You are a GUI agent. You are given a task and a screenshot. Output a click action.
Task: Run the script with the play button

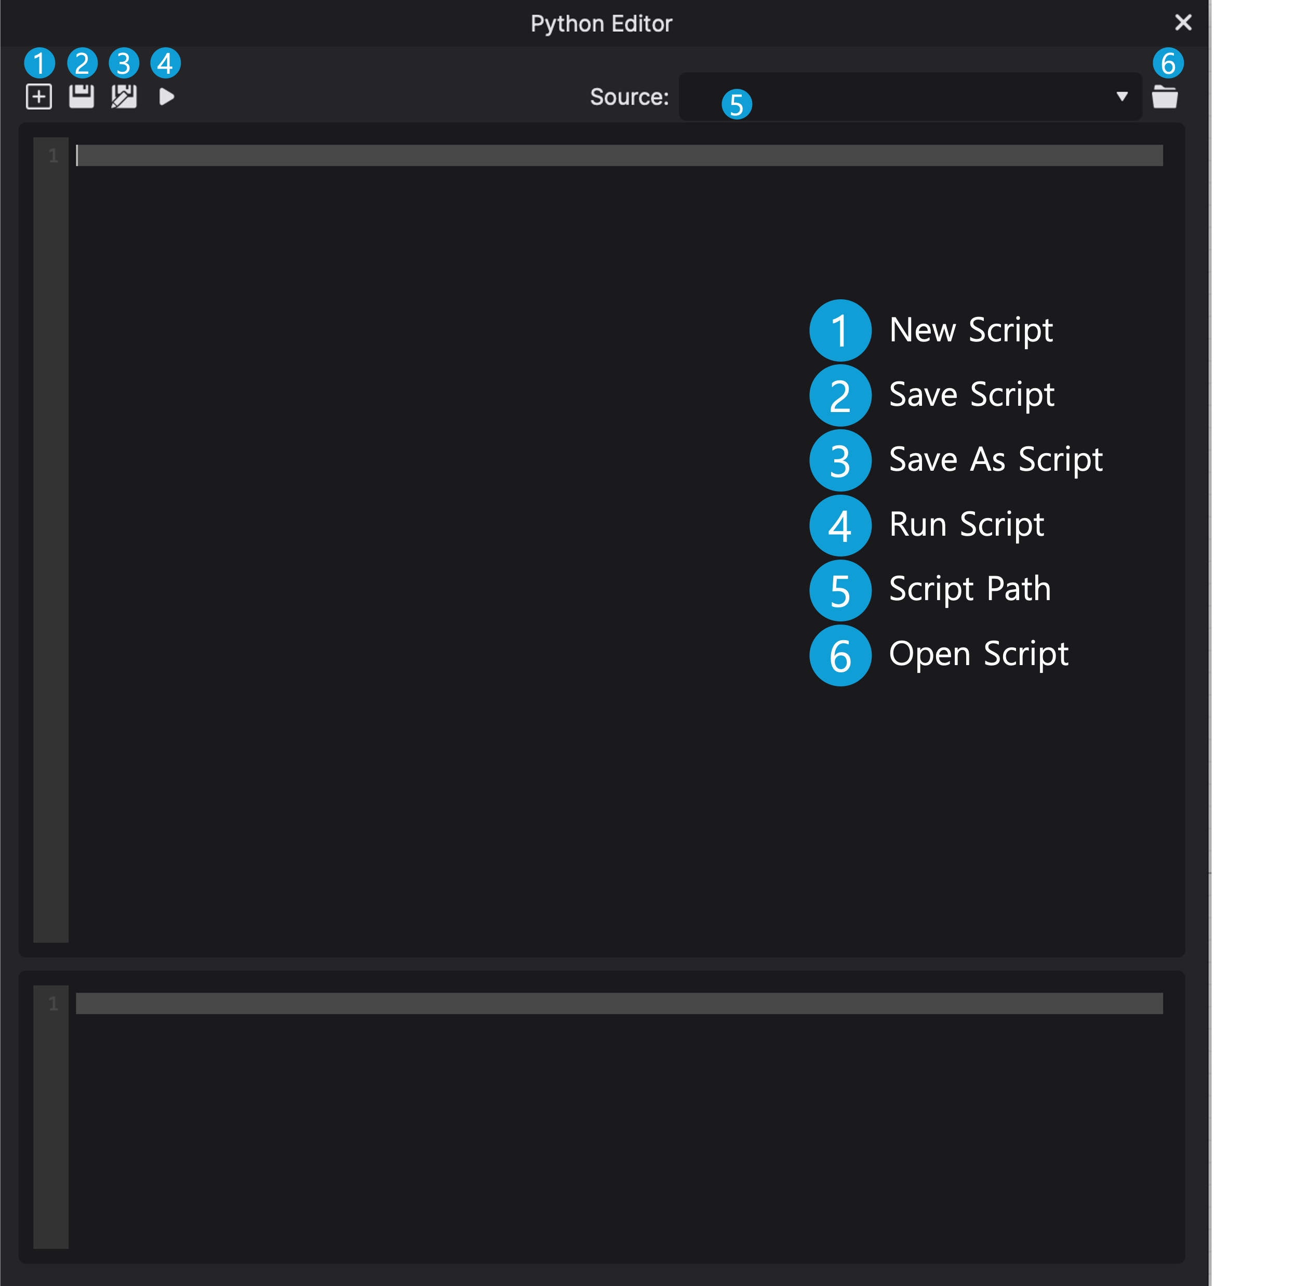pyautogui.click(x=167, y=97)
